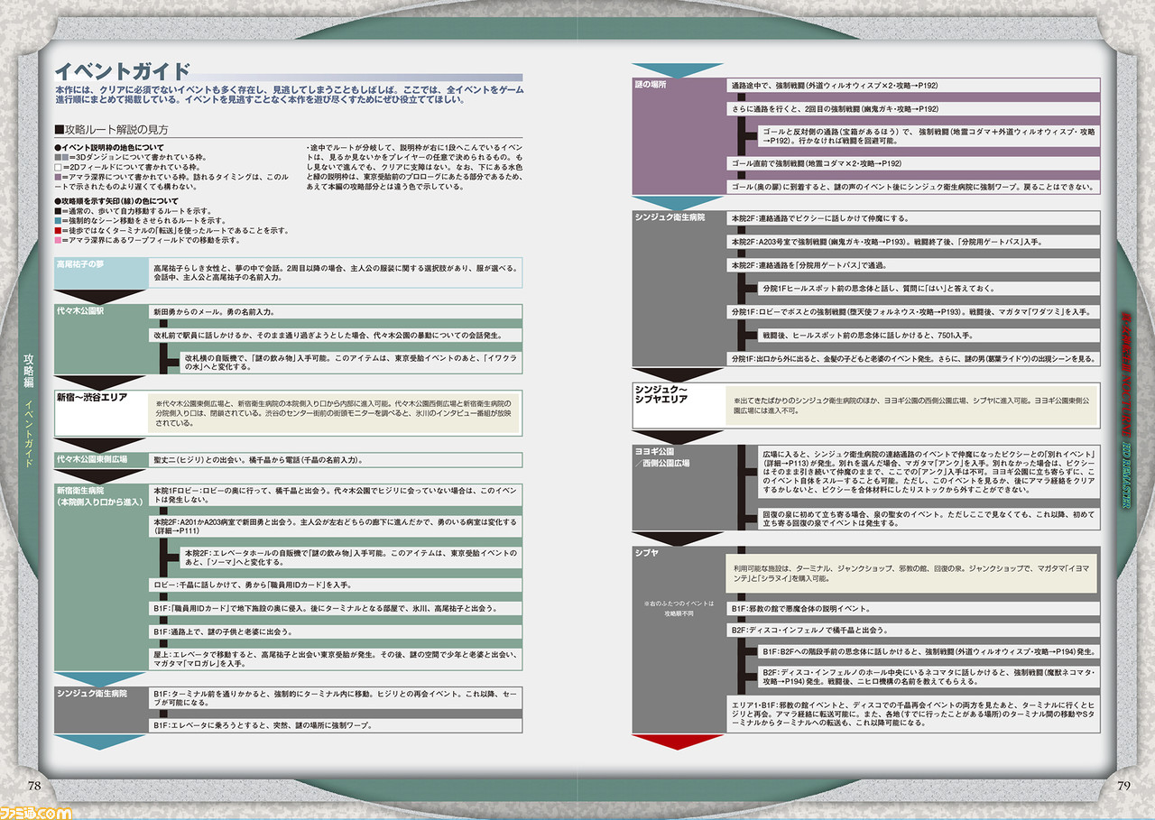Click the page number 79

click(1123, 785)
